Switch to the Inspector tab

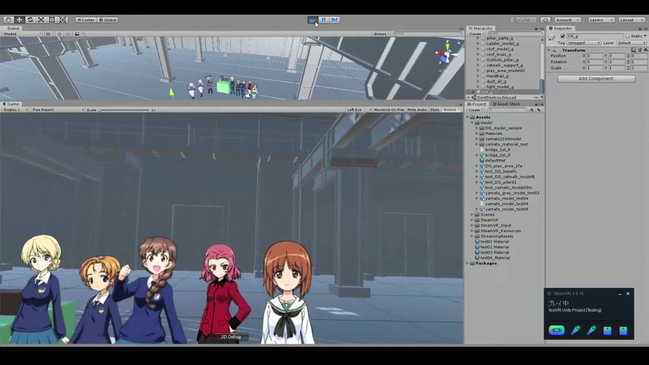coord(561,28)
